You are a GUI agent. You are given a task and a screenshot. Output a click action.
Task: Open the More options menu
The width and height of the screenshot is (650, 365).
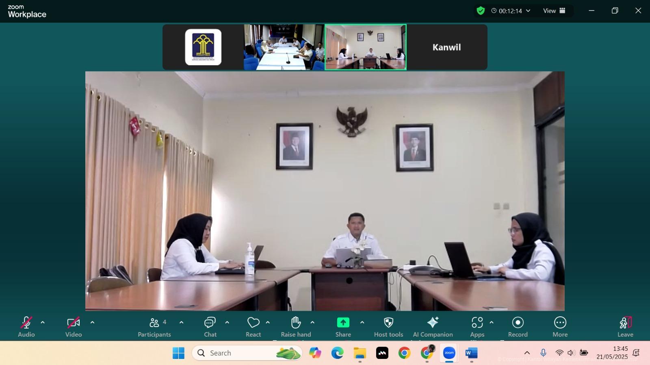(560, 327)
